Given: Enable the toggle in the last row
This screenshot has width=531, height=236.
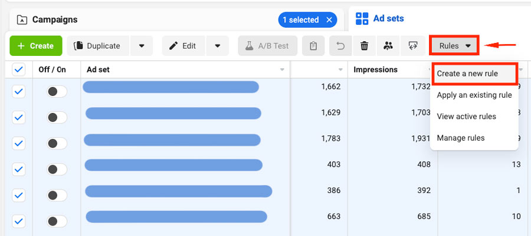Looking at the screenshot, I should (57, 221).
